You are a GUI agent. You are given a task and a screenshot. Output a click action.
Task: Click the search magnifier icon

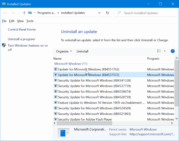119,13
